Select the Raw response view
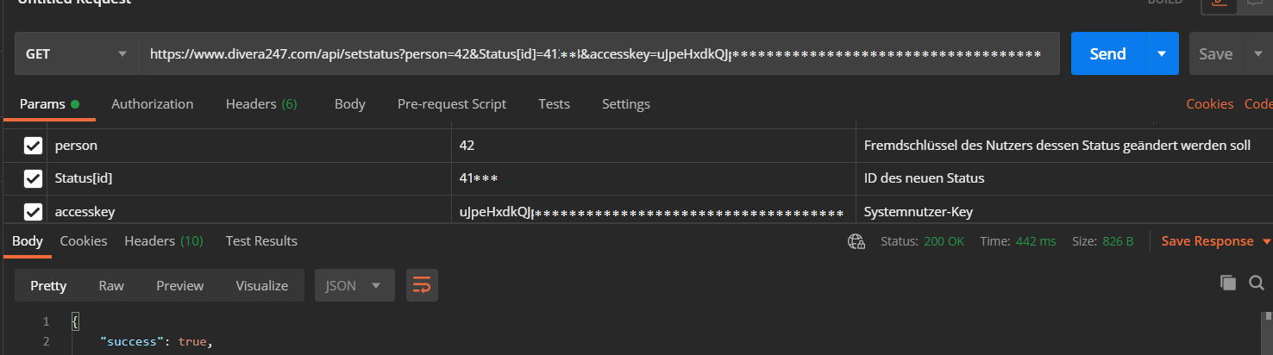Image resolution: width=1273 pixels, height=355 pixels. pyautogui.click(x=111, y=285)
